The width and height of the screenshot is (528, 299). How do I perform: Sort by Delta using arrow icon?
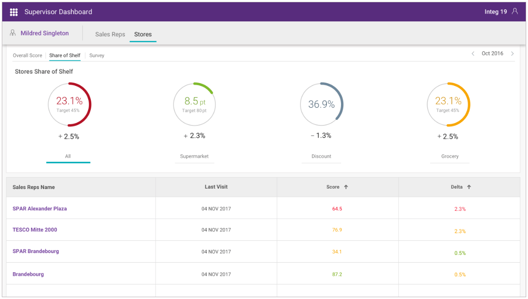click(469, 187)
